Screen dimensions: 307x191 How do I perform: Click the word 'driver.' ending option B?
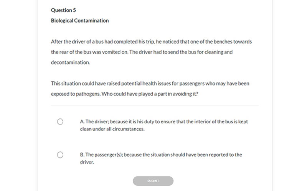[x=87, y=162]
